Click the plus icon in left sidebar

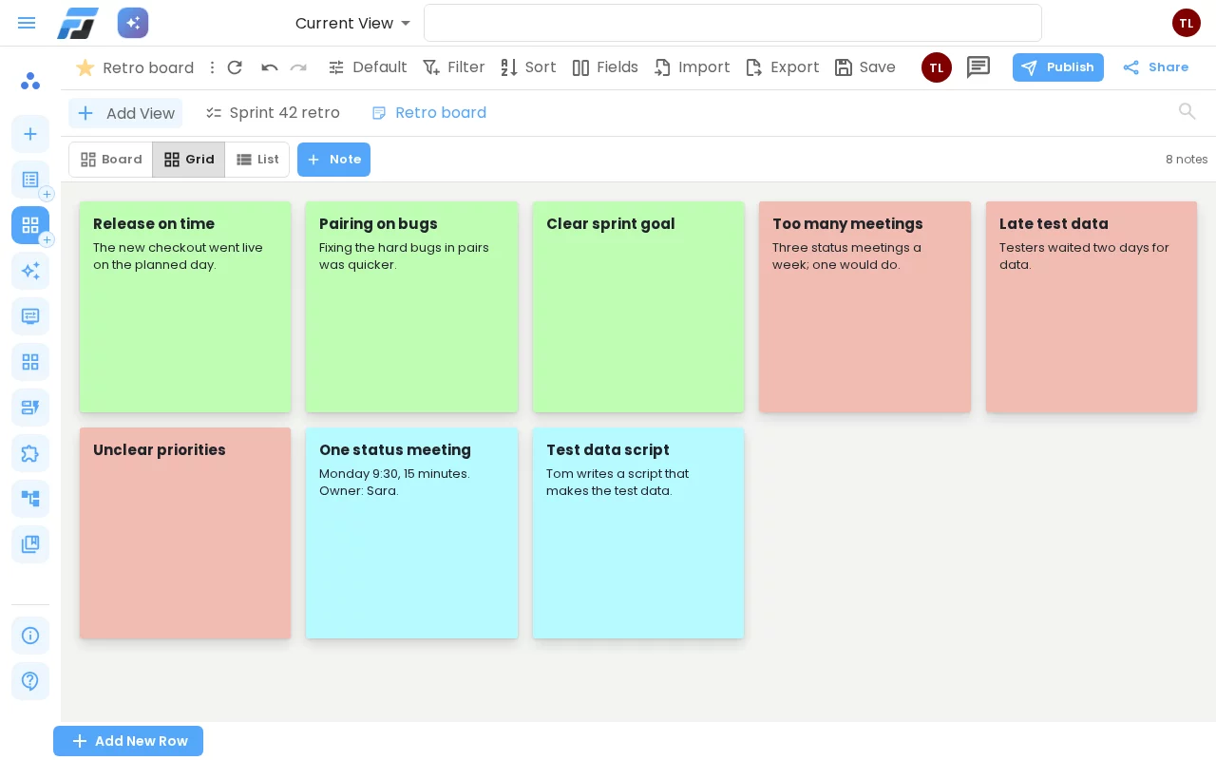pyautogui.click(x=30, y=134)
